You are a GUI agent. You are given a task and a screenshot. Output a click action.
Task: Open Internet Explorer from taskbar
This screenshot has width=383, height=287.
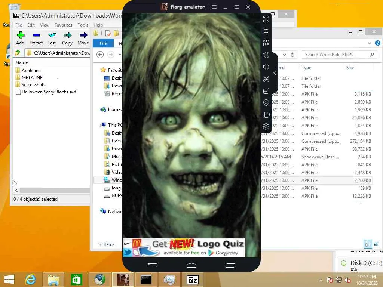click(30, 280)
